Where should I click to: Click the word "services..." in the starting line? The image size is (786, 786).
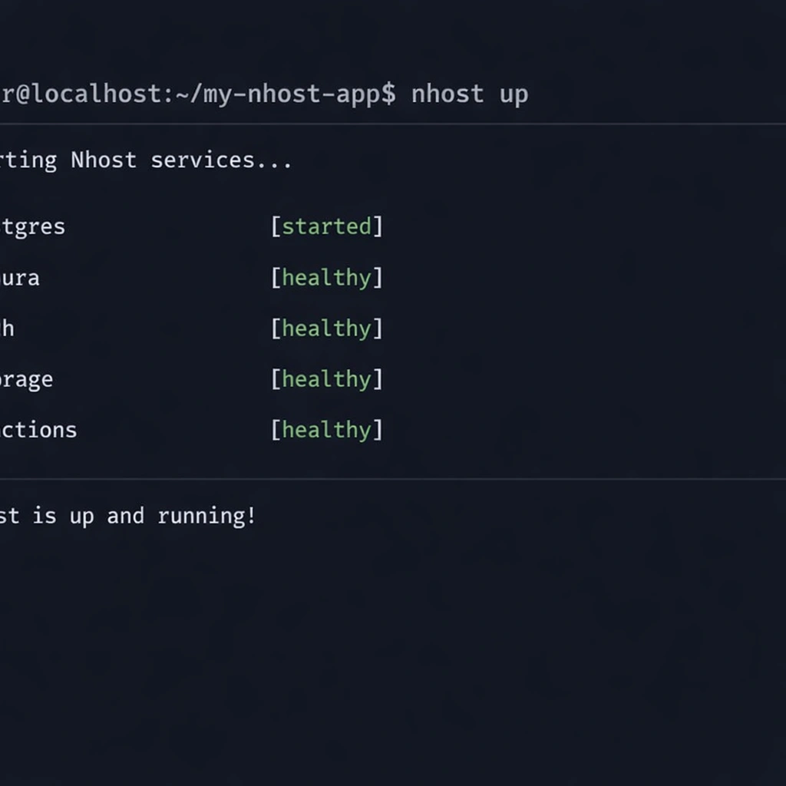click(221, 160)
